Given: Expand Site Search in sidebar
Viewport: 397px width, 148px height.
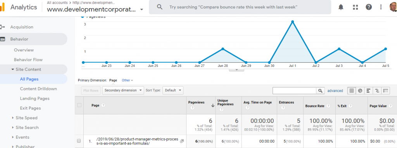Looking at the screenshot, I should (13, 128).
